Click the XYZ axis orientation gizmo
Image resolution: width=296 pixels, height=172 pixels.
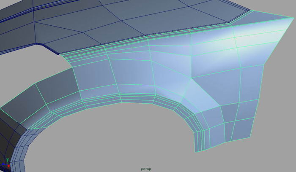(x=8, y=162)
